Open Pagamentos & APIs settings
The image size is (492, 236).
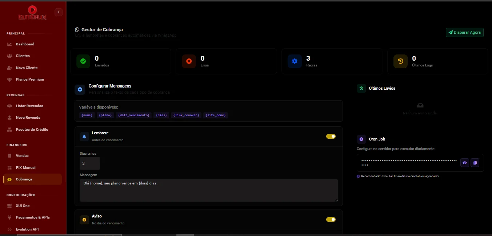click(x=32, y=217)
